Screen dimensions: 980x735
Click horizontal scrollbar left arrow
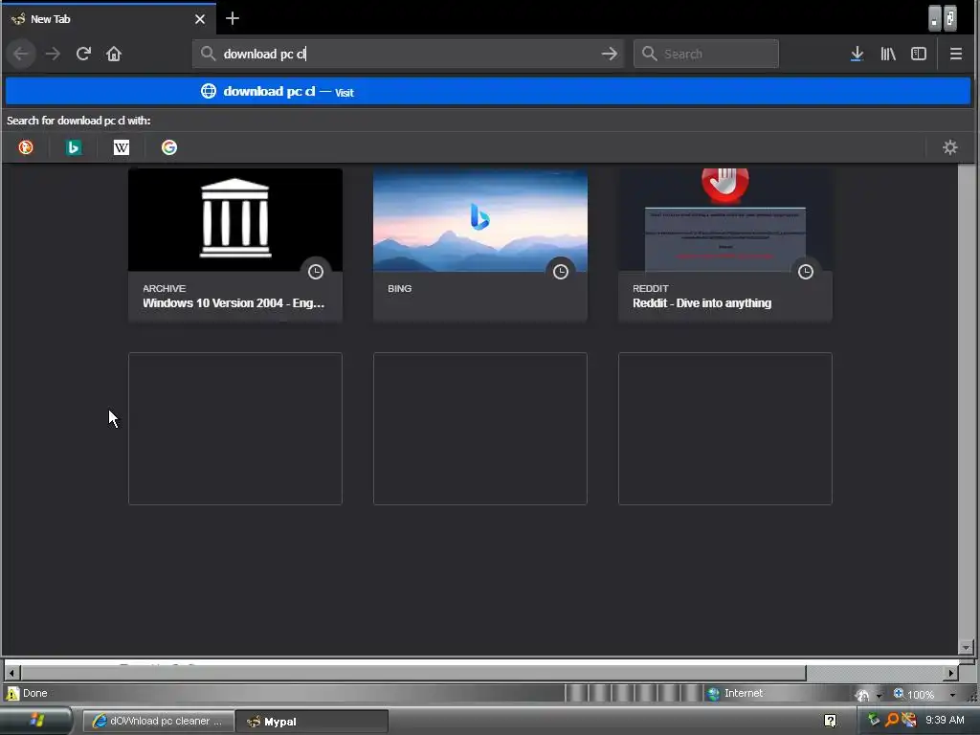[x=11, y=673]
